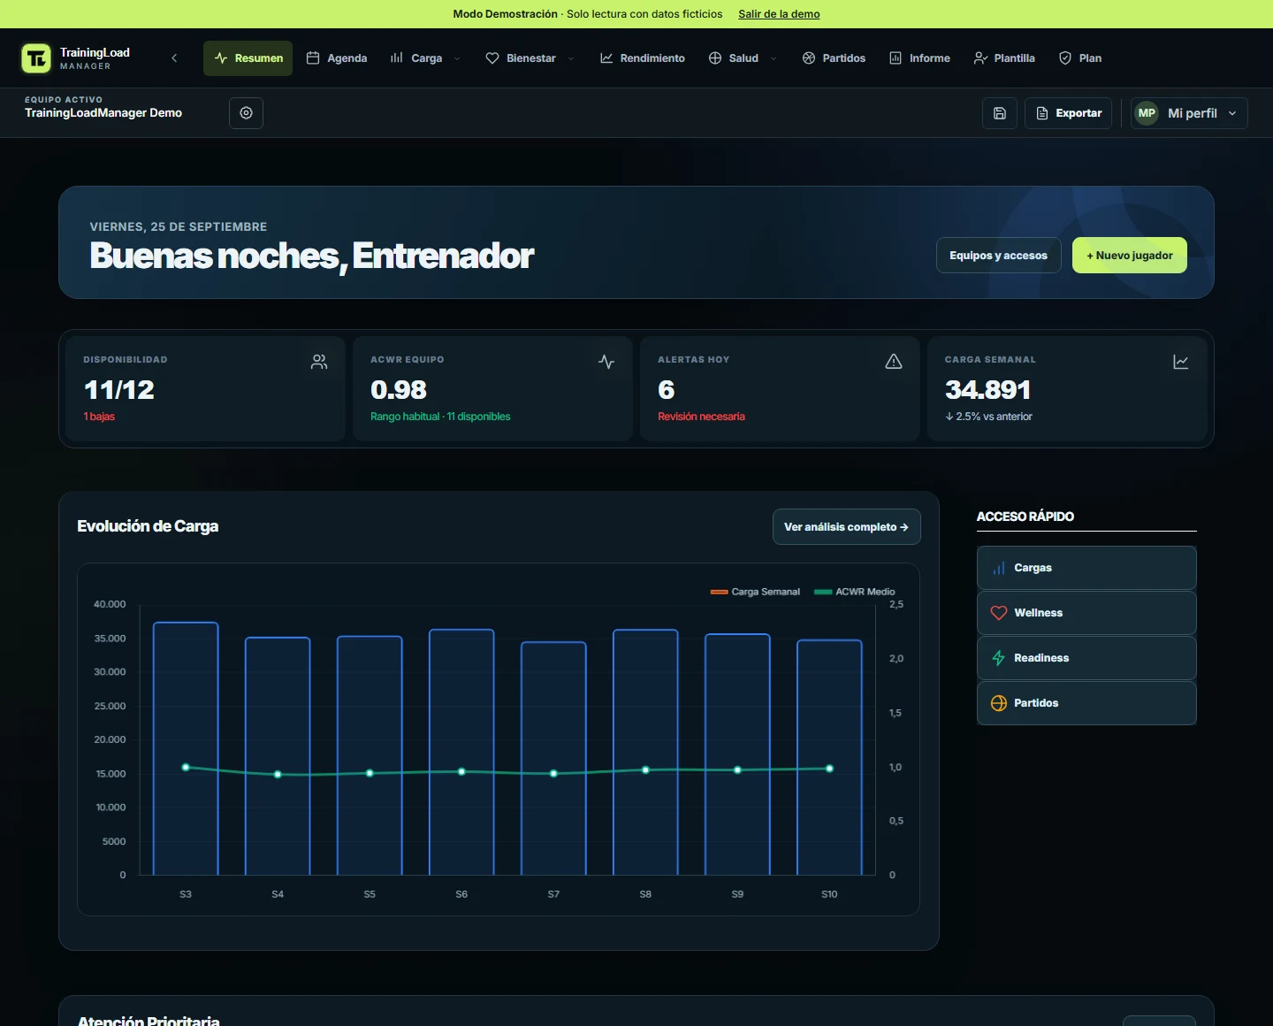Open team settings gear icon
The width and height of the screenshot is (1273, 1026).
click(x=246, y=113)
